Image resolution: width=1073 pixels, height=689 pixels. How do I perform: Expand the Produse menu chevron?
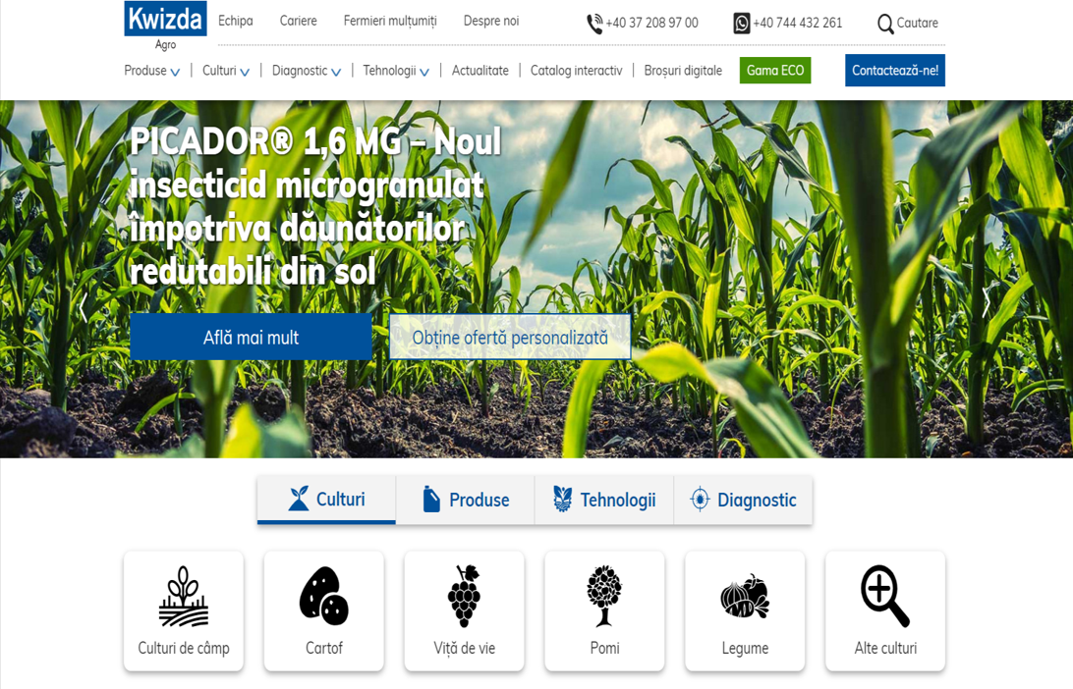(x=175, y=72)
